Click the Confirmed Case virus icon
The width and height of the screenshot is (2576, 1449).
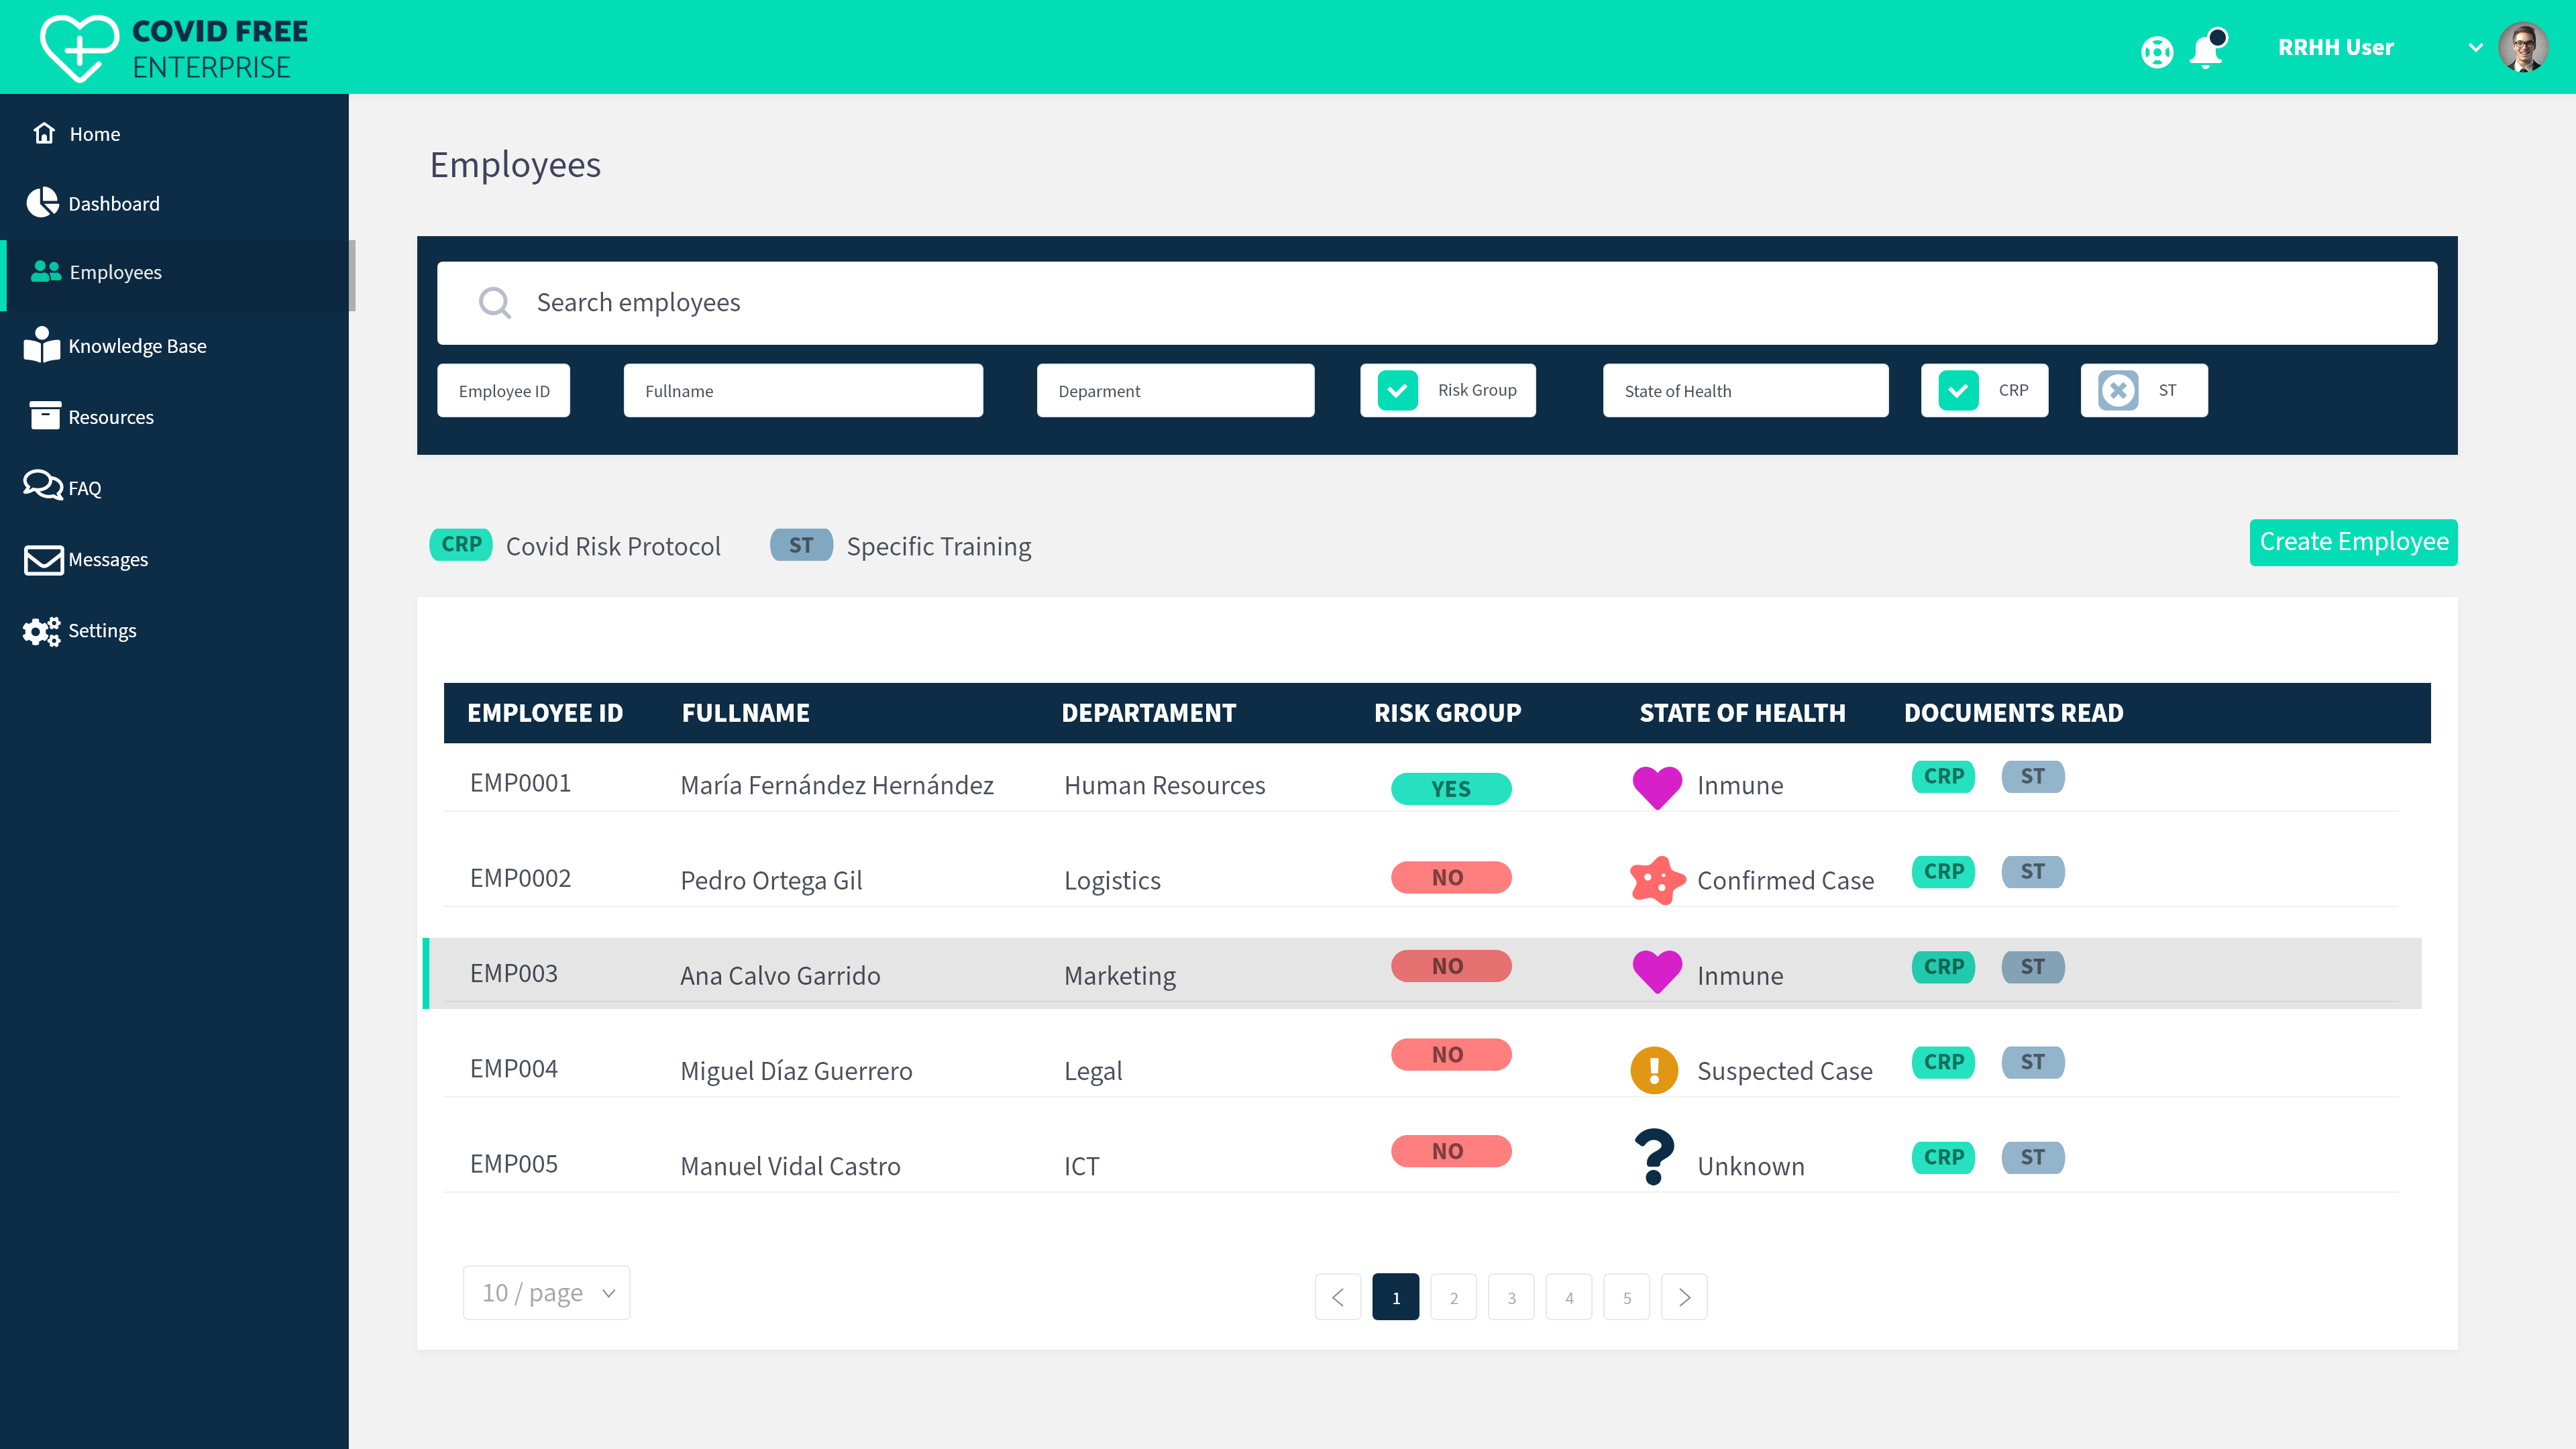1656,880
